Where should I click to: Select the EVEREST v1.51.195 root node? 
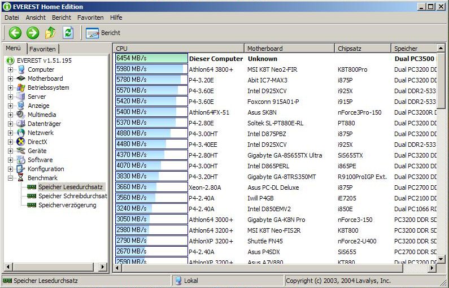point(44,60)
